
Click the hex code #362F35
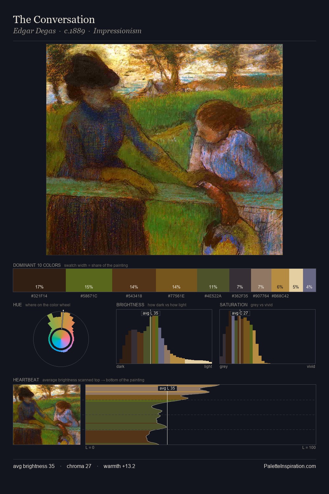[240, 296]
